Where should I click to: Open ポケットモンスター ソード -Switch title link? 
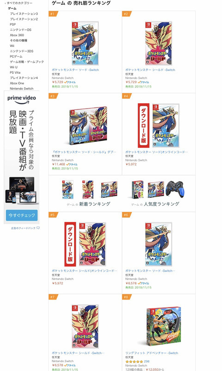click(75, 70)
